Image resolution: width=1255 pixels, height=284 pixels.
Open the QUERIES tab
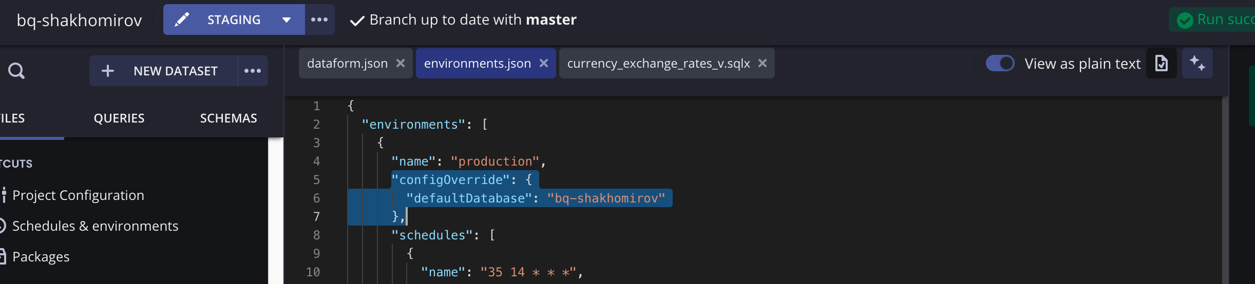(119, 118)
